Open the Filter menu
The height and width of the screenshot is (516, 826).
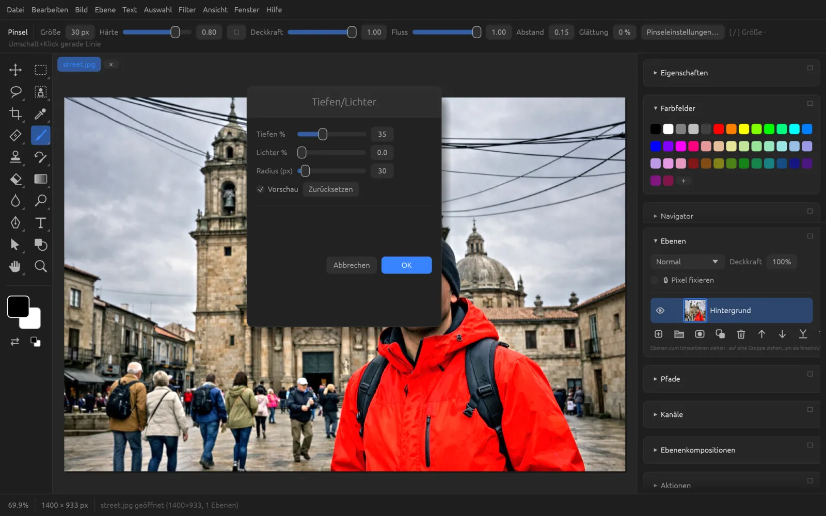pyautogui.click(x=187, y=10)
